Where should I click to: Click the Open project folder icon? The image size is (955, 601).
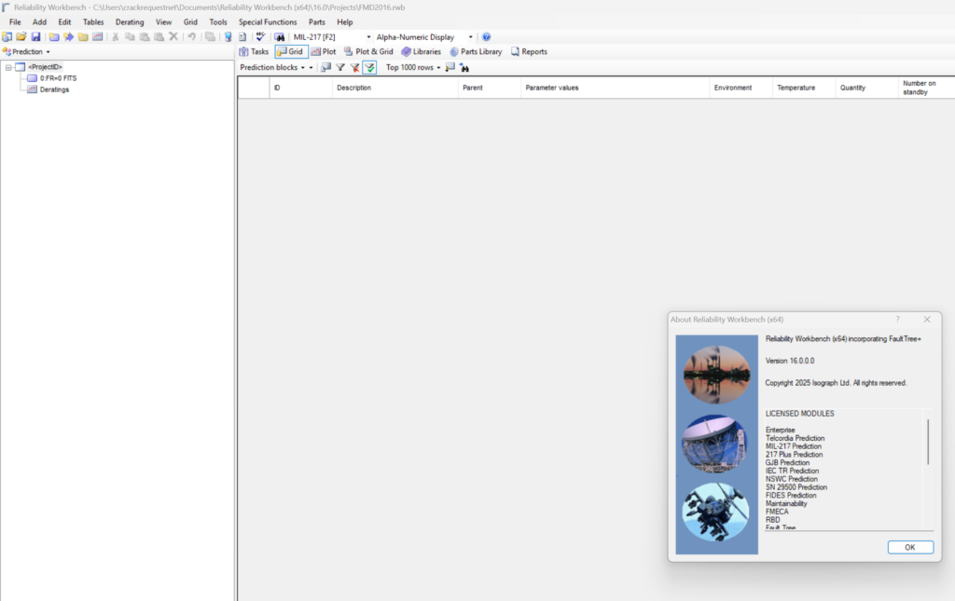pos(21,37)
